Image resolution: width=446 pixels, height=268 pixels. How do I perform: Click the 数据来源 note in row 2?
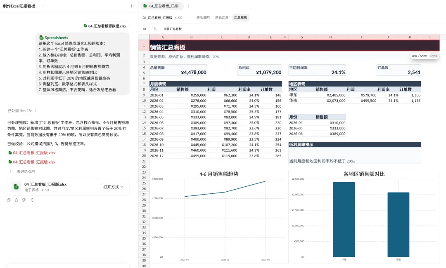click(x=184, y=57)
